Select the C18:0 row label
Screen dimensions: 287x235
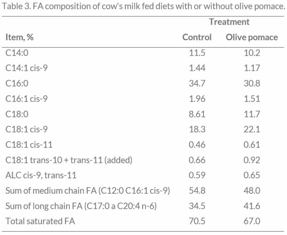[x=17, y=114]
